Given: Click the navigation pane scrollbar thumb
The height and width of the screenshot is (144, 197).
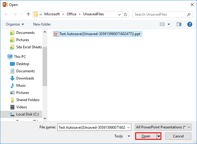Looking at the screenshot, I should pyautogui.click(x=45, y=66).
